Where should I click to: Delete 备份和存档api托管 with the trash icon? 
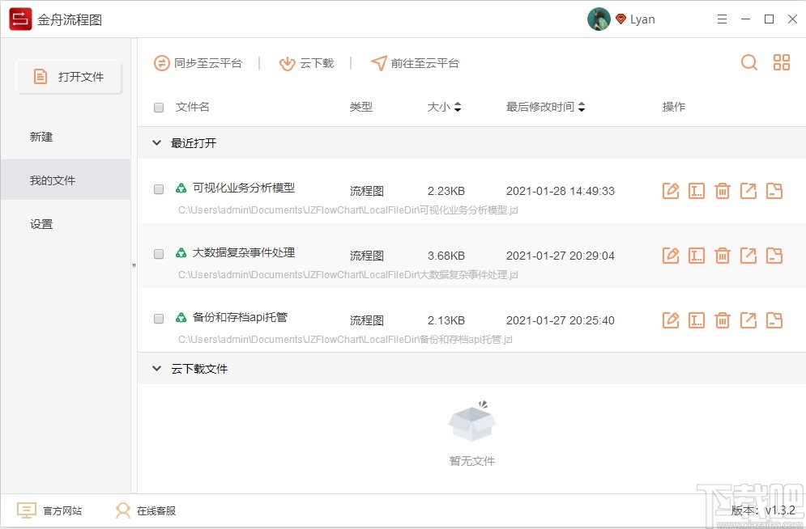(722, 320)
